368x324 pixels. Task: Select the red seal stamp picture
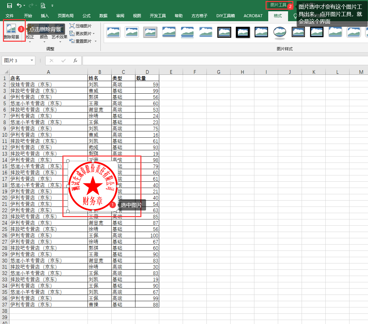coord(93,186)
